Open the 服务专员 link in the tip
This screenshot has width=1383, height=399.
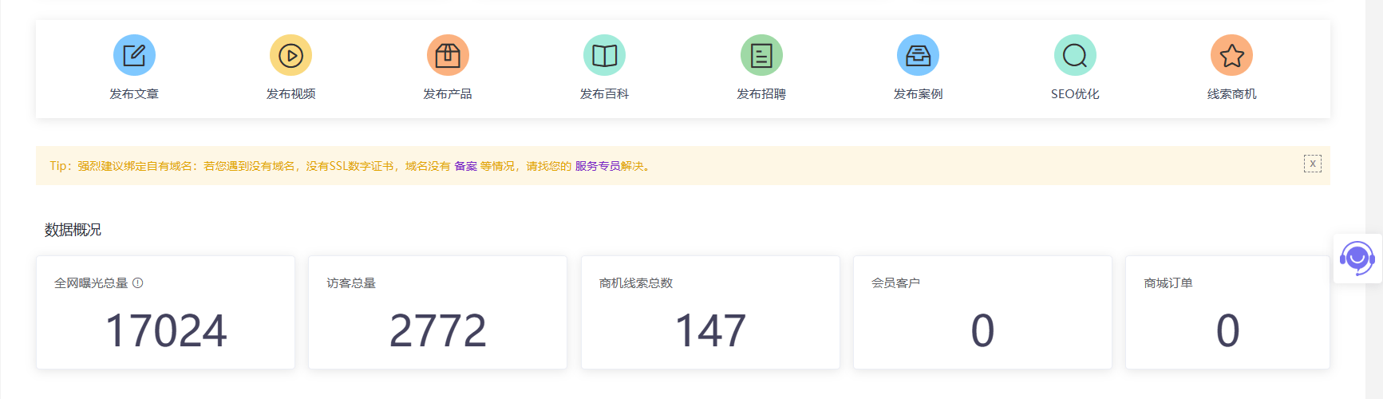[598, 166]
